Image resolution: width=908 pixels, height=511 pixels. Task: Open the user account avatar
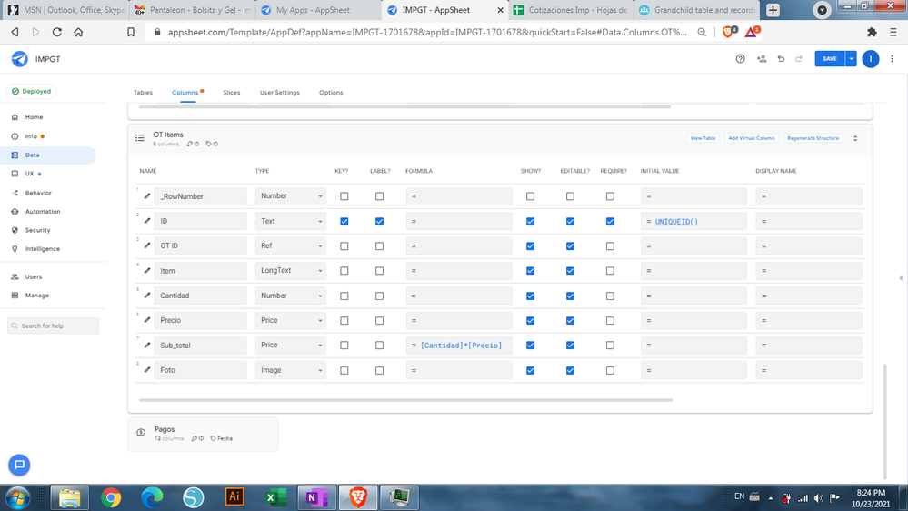[x=871, y=58]
